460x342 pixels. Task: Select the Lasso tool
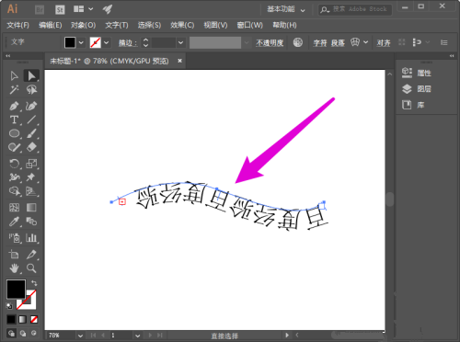(31, 89)
